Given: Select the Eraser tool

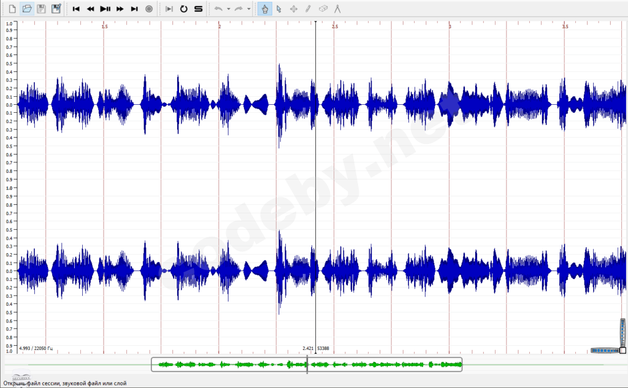Looking at the screenshot, I should pos(322,9).
